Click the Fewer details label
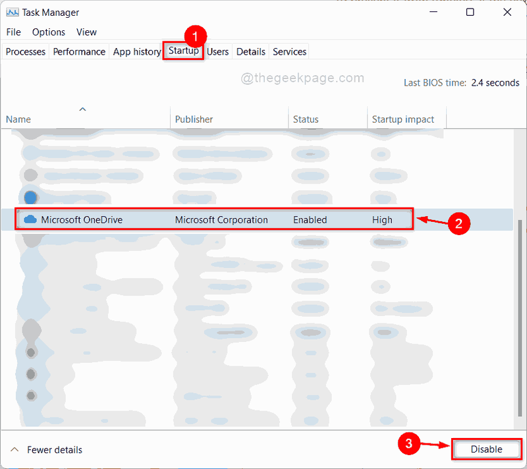527x469 pixels. 55,450
